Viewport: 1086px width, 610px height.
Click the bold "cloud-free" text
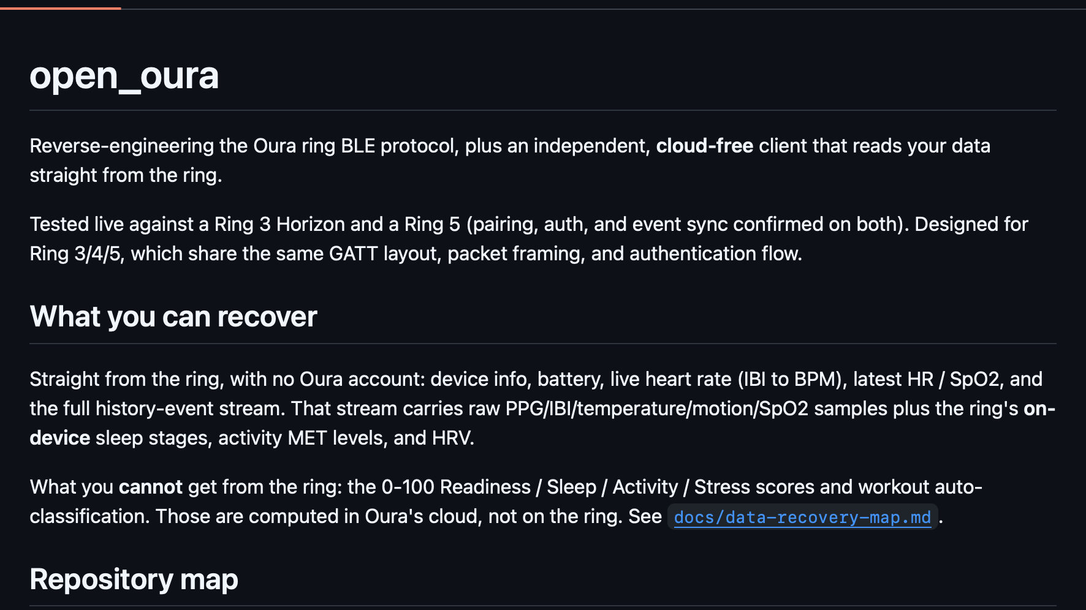[x=704, y=146]
